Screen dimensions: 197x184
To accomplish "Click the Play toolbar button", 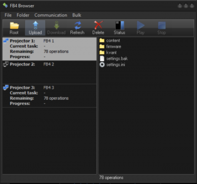I will pyautogui.click(x=140, y=26).
